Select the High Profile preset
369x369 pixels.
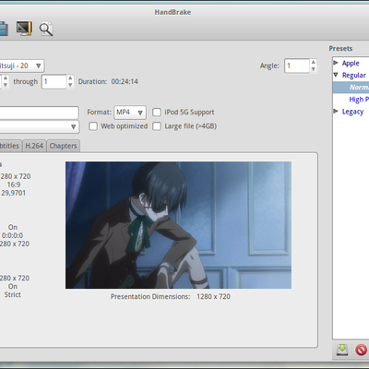(x=359, y=100)
